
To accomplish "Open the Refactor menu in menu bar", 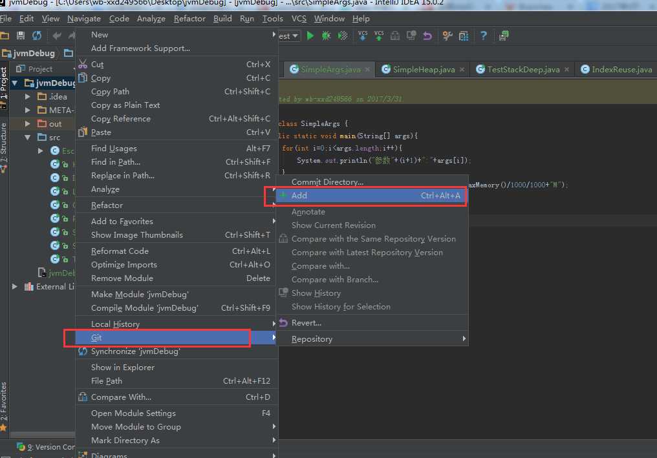I will [189, 19].
